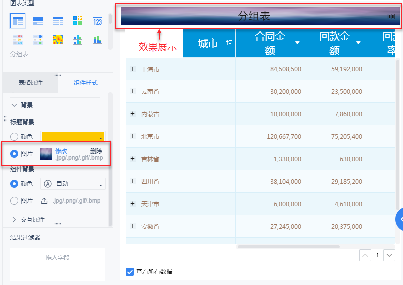
Task: Click the table's horizontal scrollbar
Action: pos(288,247)
